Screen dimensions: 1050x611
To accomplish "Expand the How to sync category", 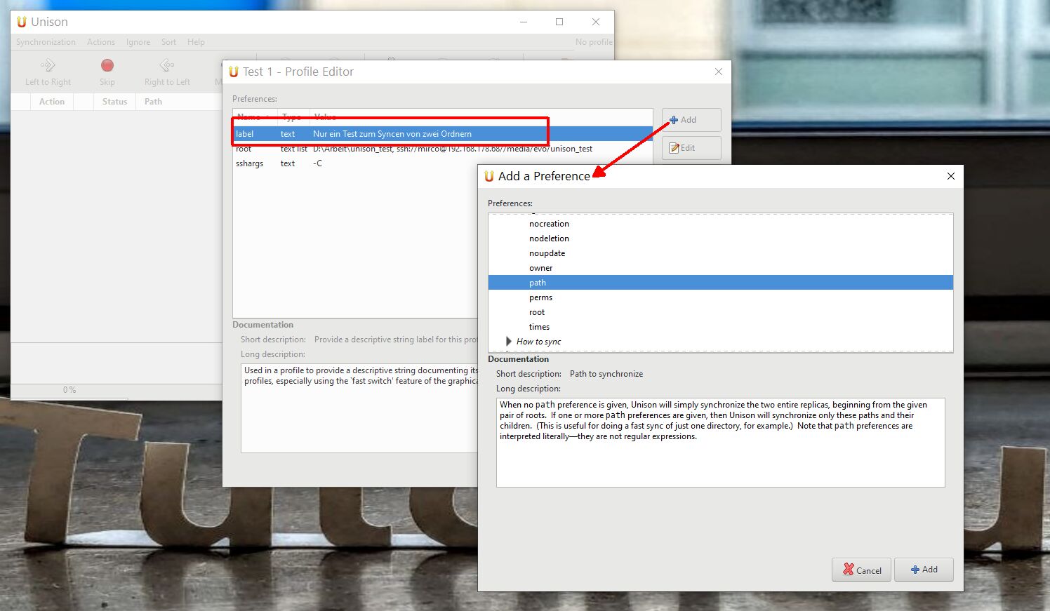I will pyautogui.click(x=509, y=342).
